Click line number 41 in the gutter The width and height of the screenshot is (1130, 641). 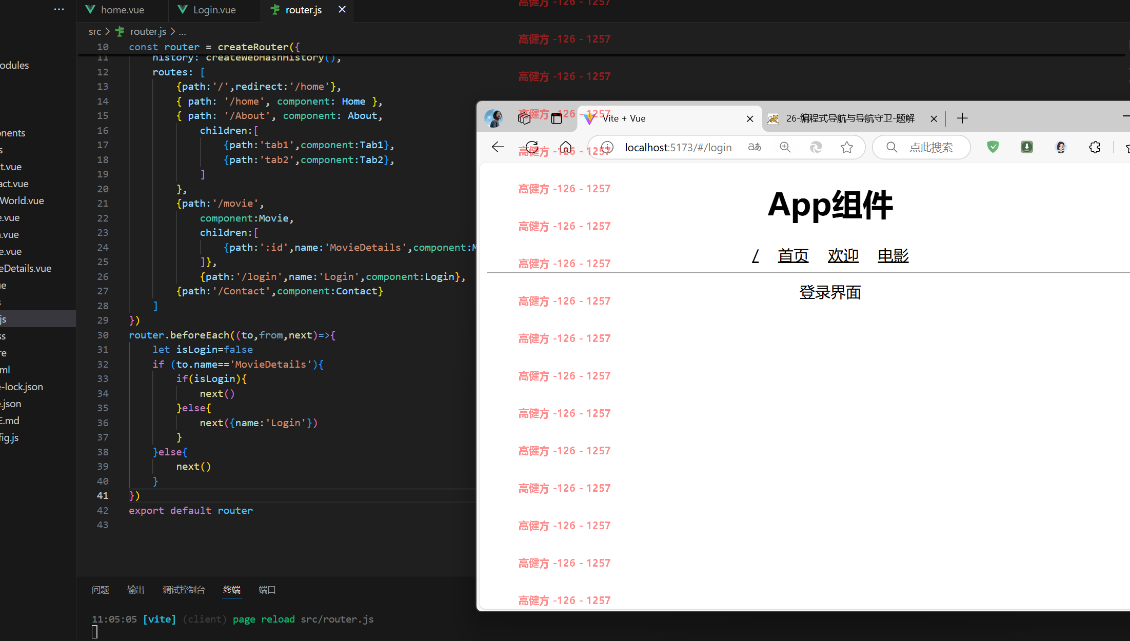click(x=103, y=495)
